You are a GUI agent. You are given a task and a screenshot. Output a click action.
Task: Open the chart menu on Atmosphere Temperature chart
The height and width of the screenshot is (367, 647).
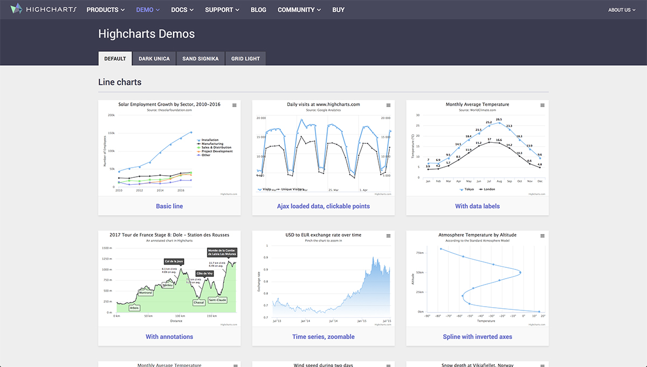click(543, 236)
